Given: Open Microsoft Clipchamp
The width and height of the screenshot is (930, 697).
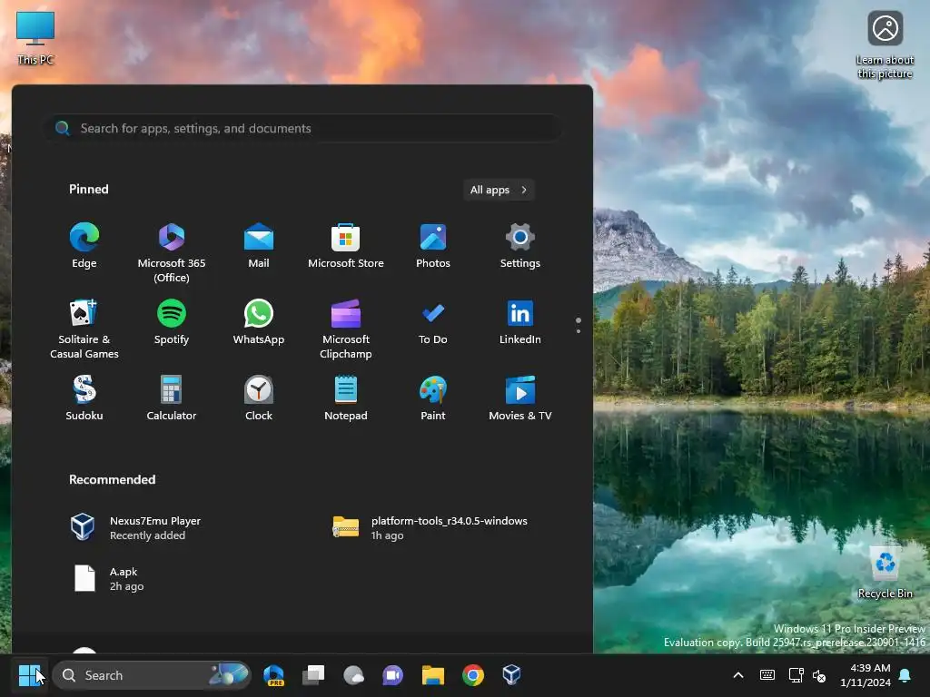Looking at the screenshot, I should 346,329.
